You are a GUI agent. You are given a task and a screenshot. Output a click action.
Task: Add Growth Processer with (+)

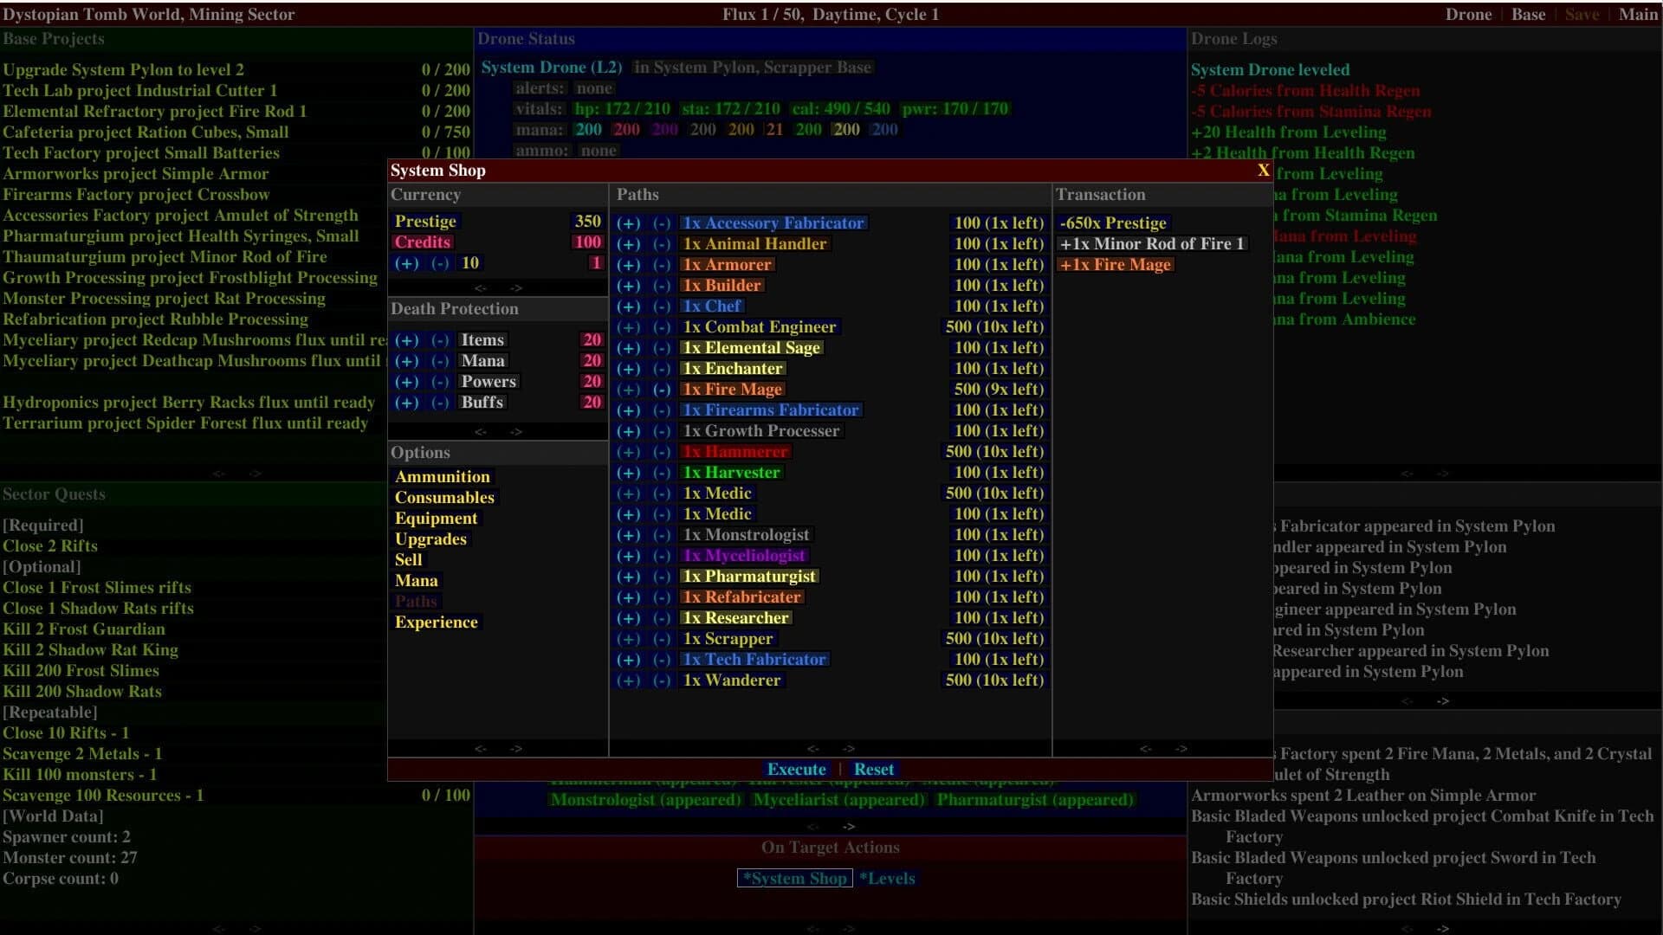[629, 431]
